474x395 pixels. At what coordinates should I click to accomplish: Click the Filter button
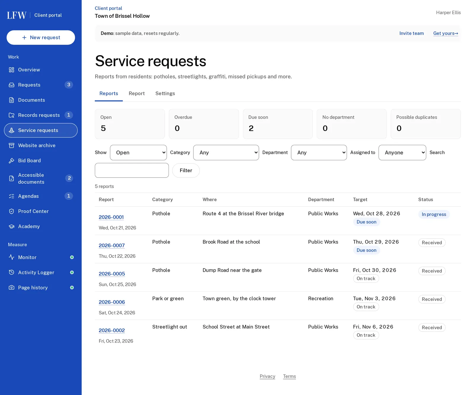coord(186,170)
